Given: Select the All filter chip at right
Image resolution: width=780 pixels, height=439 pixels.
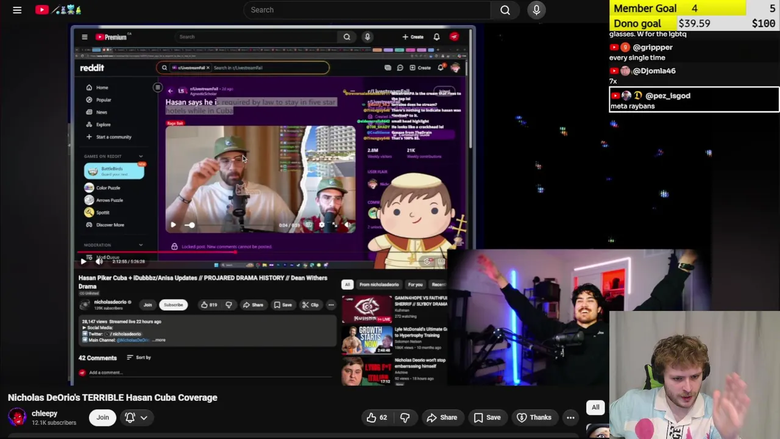Looking at the screenshot, I should coord(595,407).
